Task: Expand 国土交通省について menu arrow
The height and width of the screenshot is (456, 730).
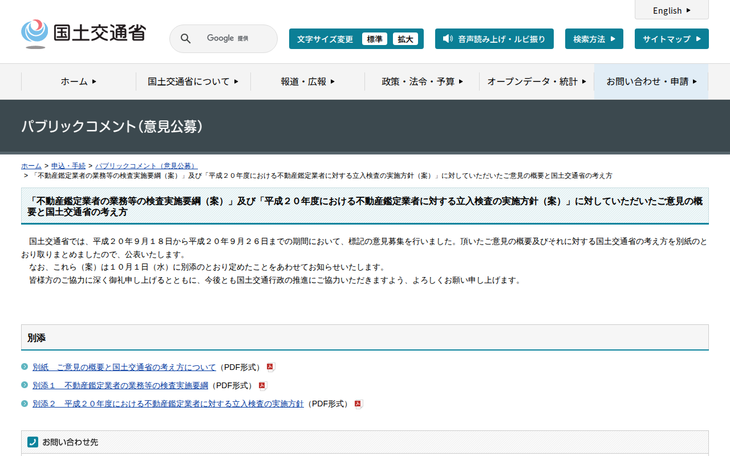Action: coord(236,82)
